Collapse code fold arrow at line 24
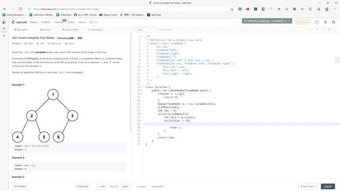 142,114
